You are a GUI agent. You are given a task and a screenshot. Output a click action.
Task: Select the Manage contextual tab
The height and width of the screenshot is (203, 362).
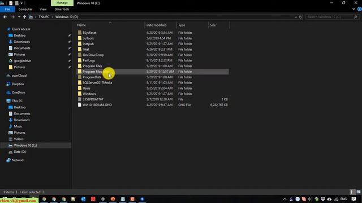62,3
